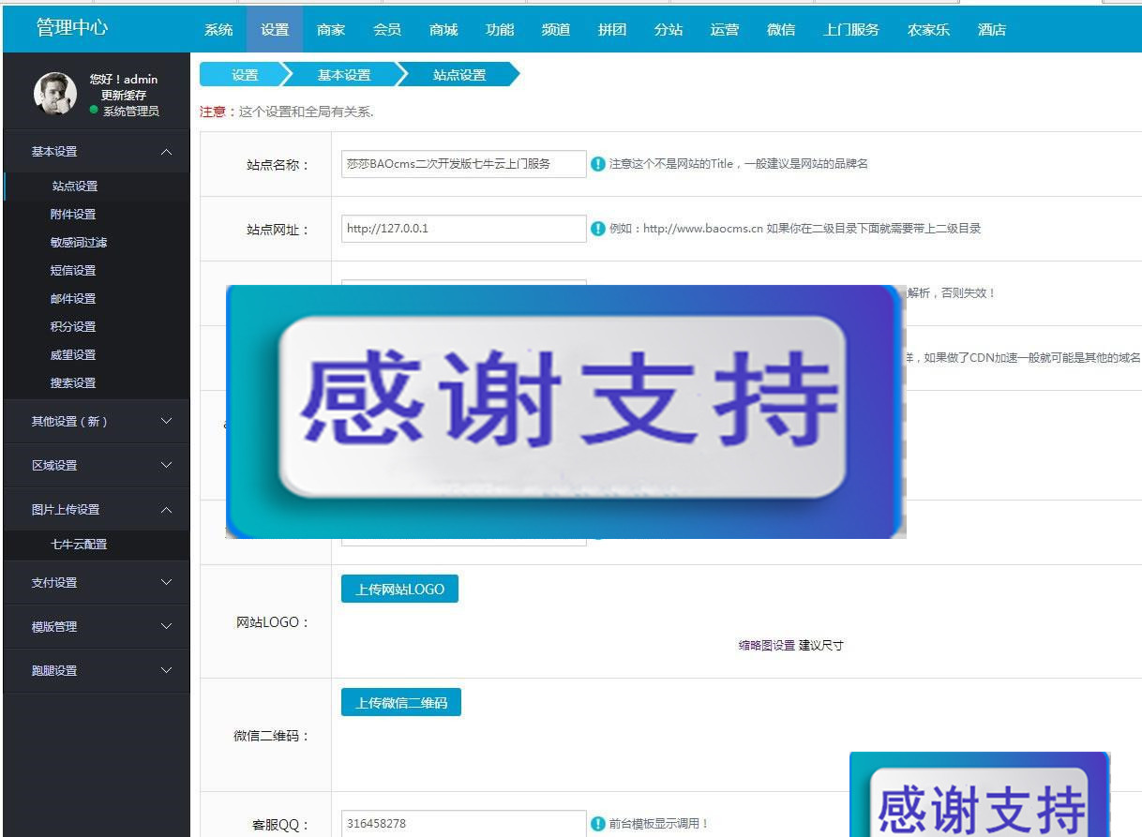Click inside the 客服QQ input field
1142x837 pixels.
463,824
